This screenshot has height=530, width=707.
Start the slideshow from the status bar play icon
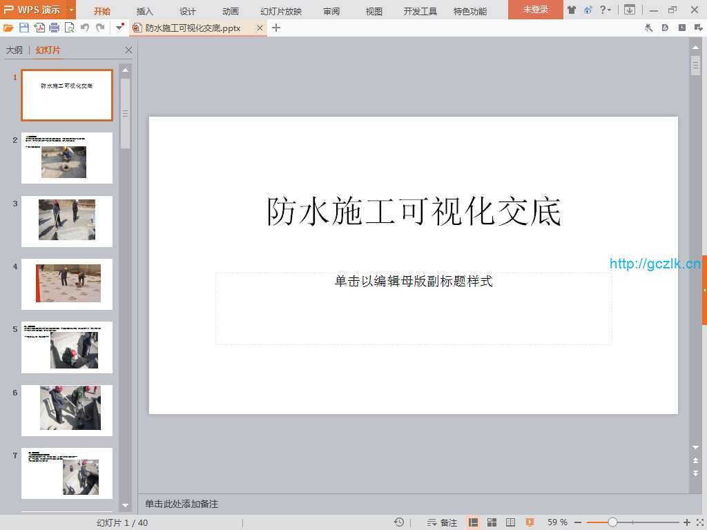coord(530,522)
